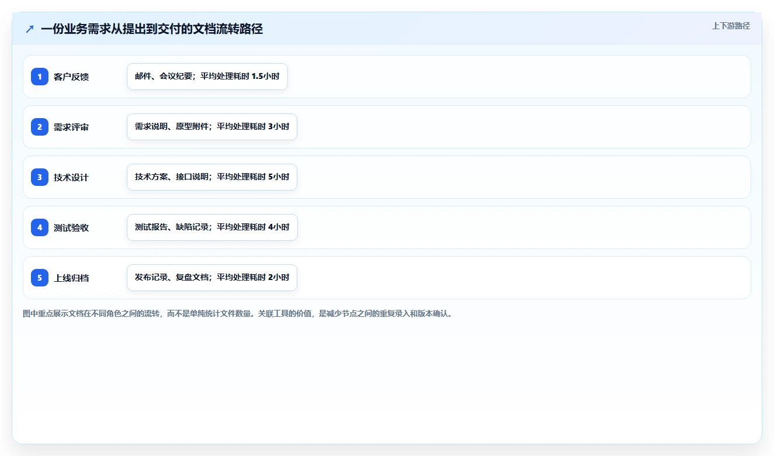Image resolution: width=774 pixels, height=456 pixels.
Task: Select the 发布记录、复盘文档 detail chip
Action: (212, 278)
